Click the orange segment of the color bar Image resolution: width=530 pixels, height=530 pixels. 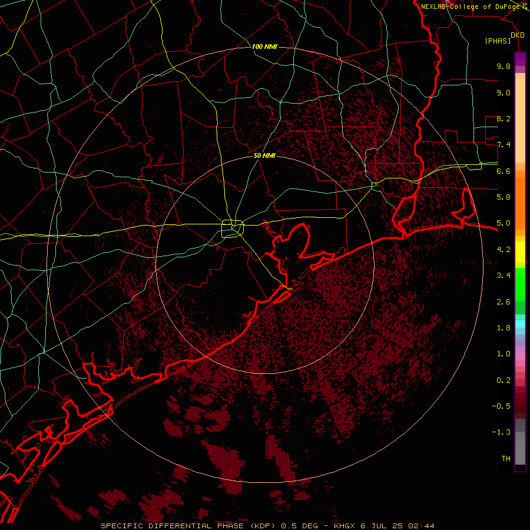click(520, 203)
